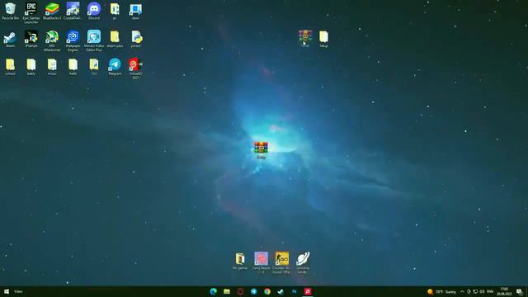Select the WinRAR archive on the nebula's bright core
Screen dimensions: 528x297
(261, 150)
